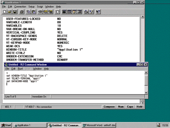Switch to Microsoft Word artikel1.doc taskbar button
Image resolution: width=170 pixels, height=128 pixels.
tap(99, 125)
